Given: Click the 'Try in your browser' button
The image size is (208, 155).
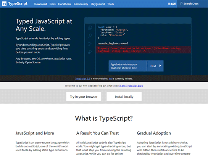Looking at the screenshot, I should tap(84, 97).
